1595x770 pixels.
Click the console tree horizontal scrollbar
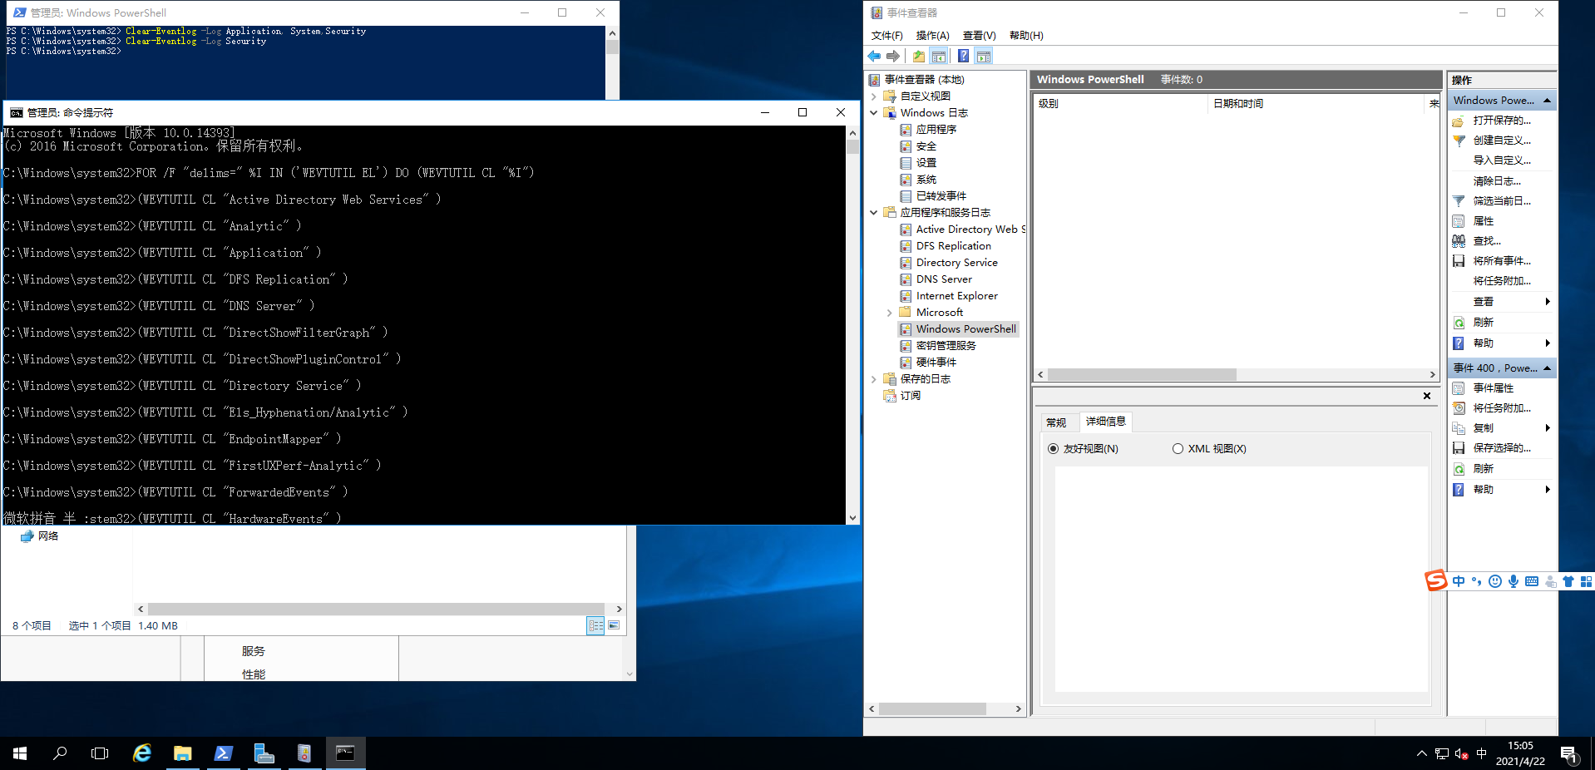[x=945, y=709]
